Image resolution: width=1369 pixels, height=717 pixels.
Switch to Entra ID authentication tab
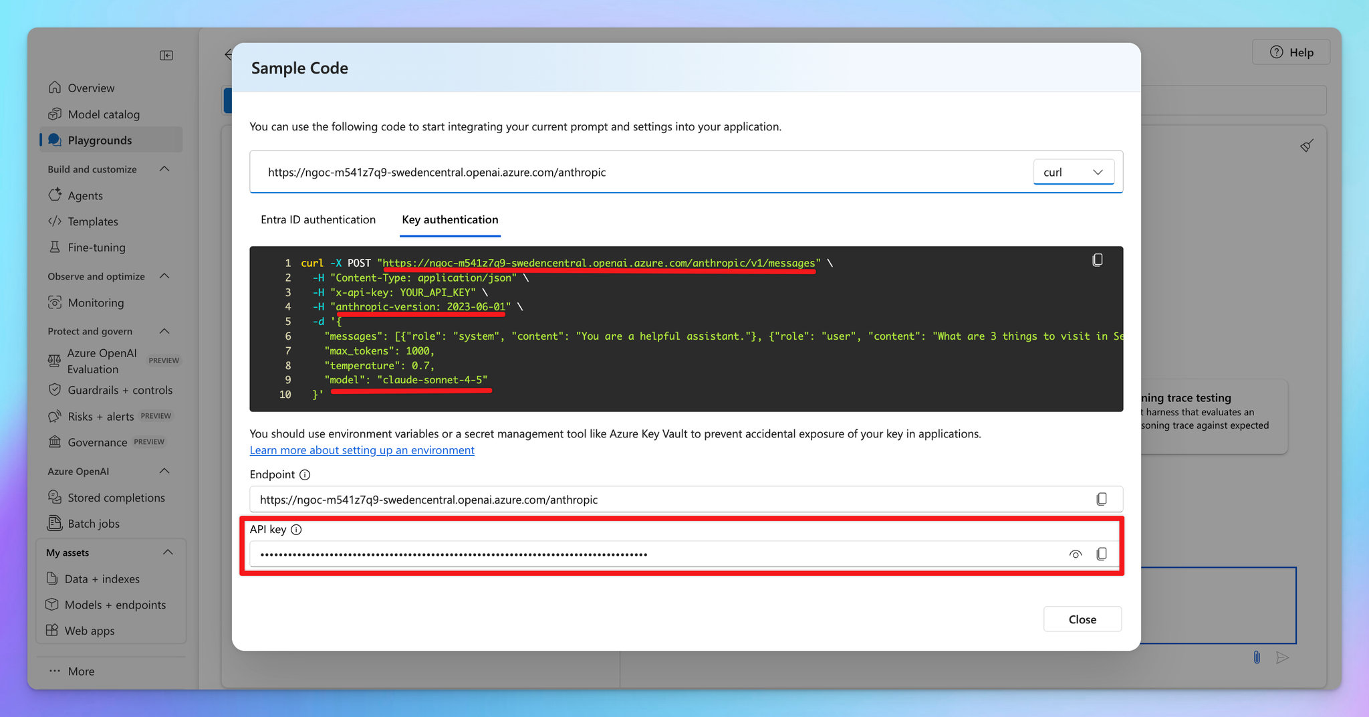tap(318, 219)
